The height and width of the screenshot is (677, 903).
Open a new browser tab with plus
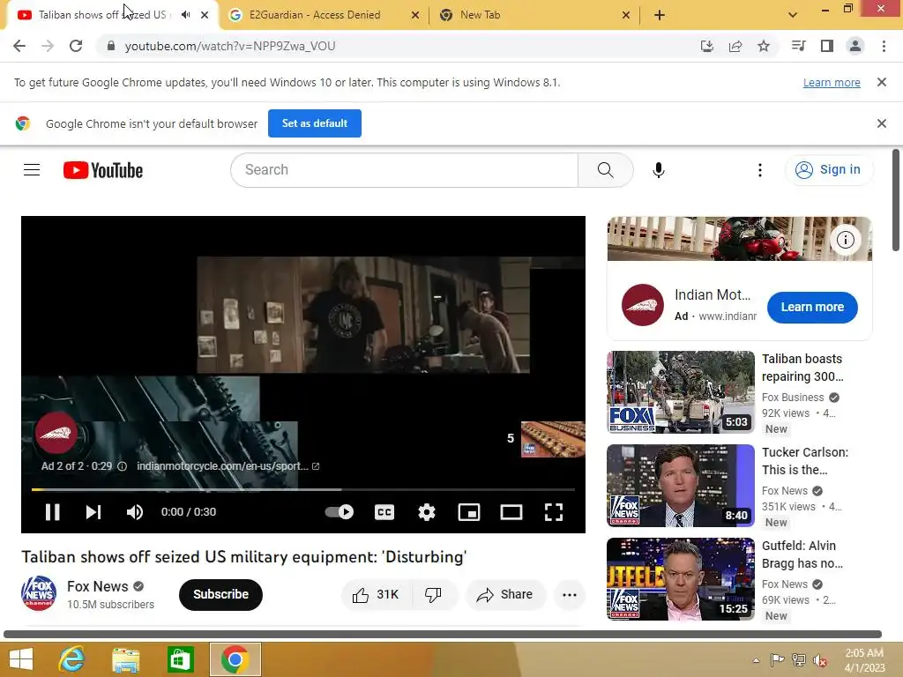660,15
